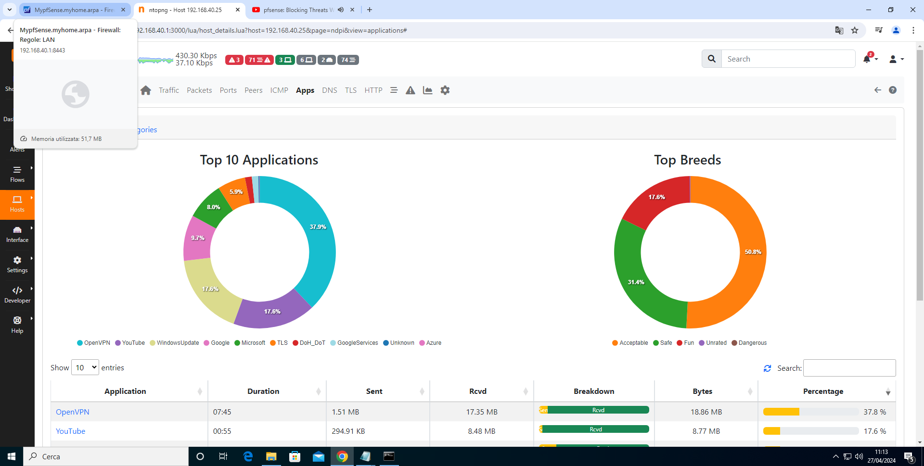Click the grey 74 flows badge
This screenshot has width=924, height=466.
[348, 60]
